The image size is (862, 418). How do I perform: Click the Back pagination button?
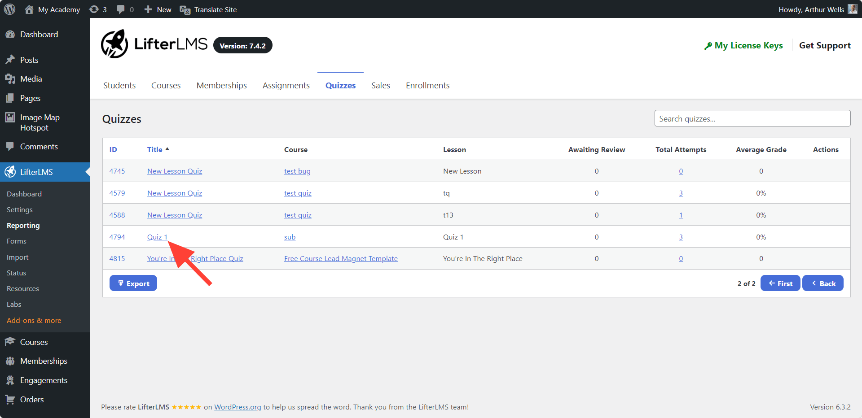823,283
